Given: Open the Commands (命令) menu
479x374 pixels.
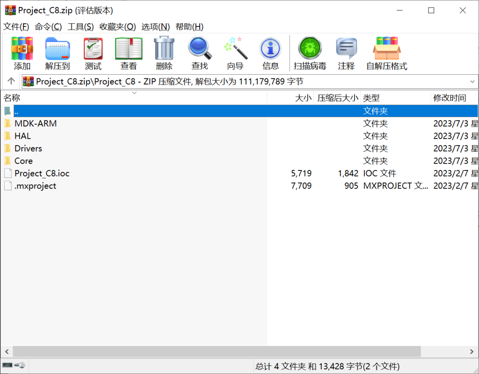Looking at the screenshot, I should tap(48, 27).
